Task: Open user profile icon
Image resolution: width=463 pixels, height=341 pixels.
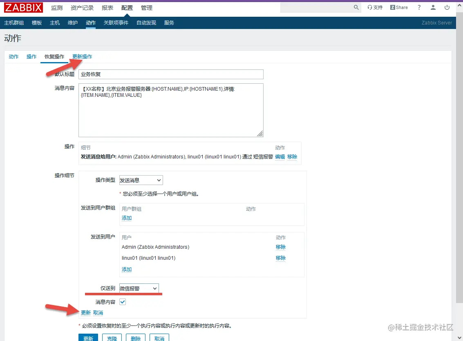Action: (x=433, y=7)
